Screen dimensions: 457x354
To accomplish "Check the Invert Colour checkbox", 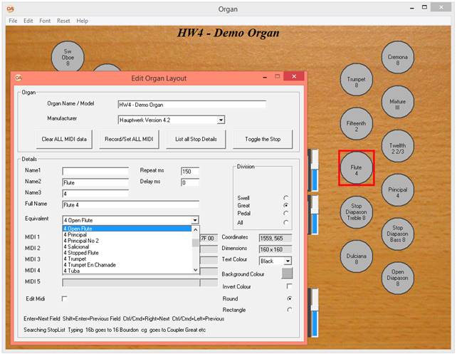I will [x=288, y=286].
